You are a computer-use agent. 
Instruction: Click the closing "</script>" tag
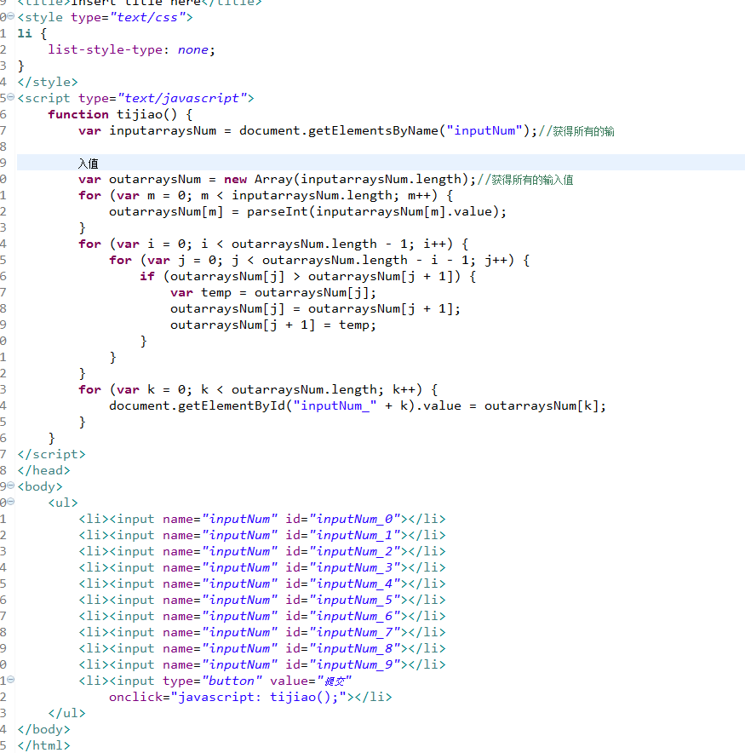[51, 454]
